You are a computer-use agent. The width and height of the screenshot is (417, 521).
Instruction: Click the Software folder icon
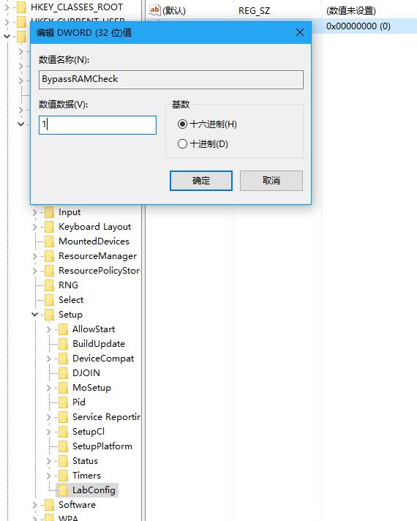[49, 505]
